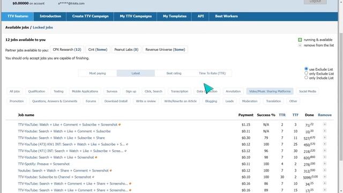Filter by Surveys category
This screenshot has width=343, height=193.
tap(112, 91)
